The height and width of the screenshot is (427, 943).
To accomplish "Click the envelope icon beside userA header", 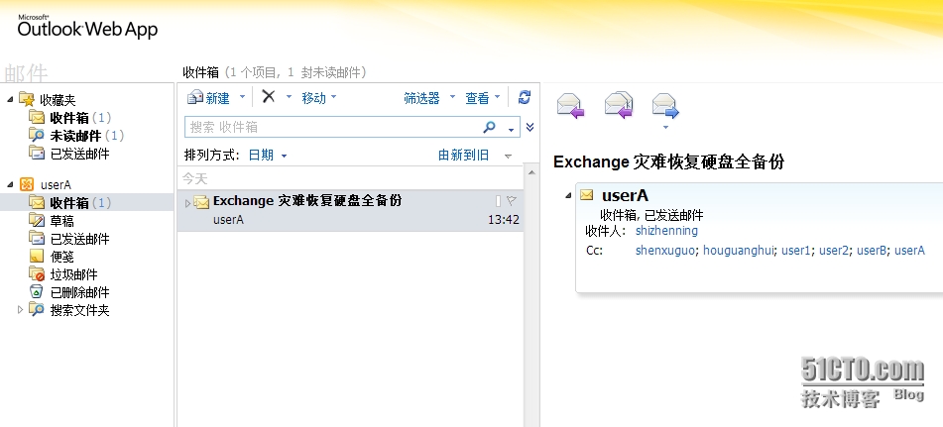I will point(586,195).
